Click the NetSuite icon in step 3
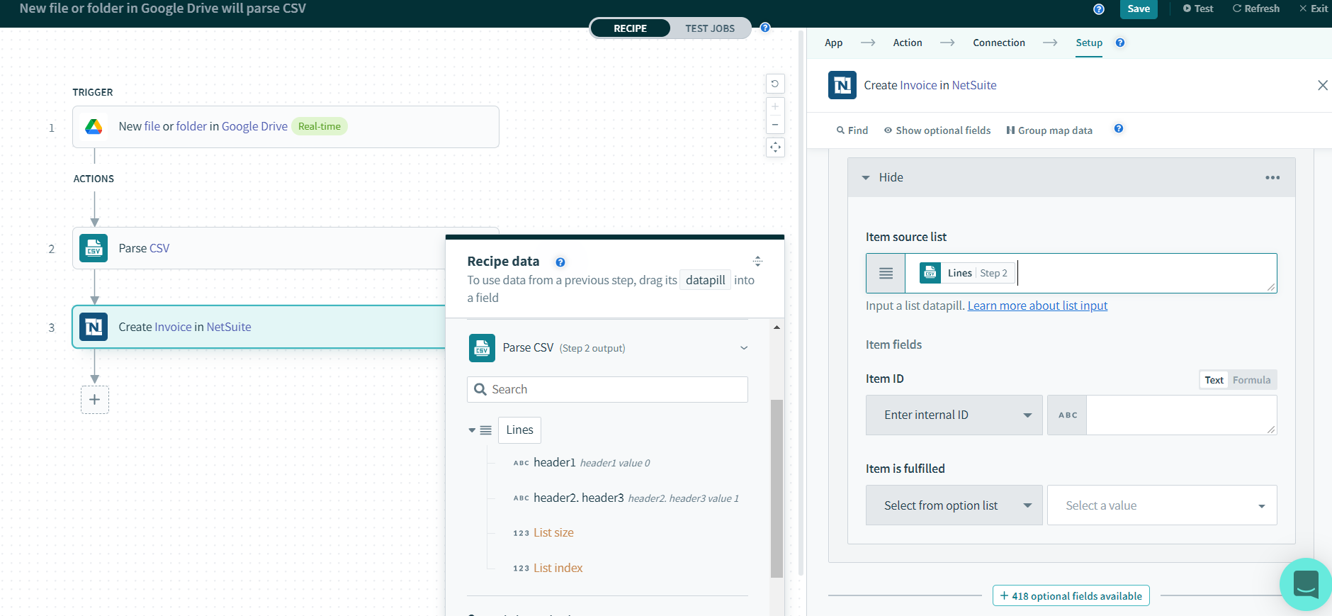The image size is (1332, 616). coord(94,327)
